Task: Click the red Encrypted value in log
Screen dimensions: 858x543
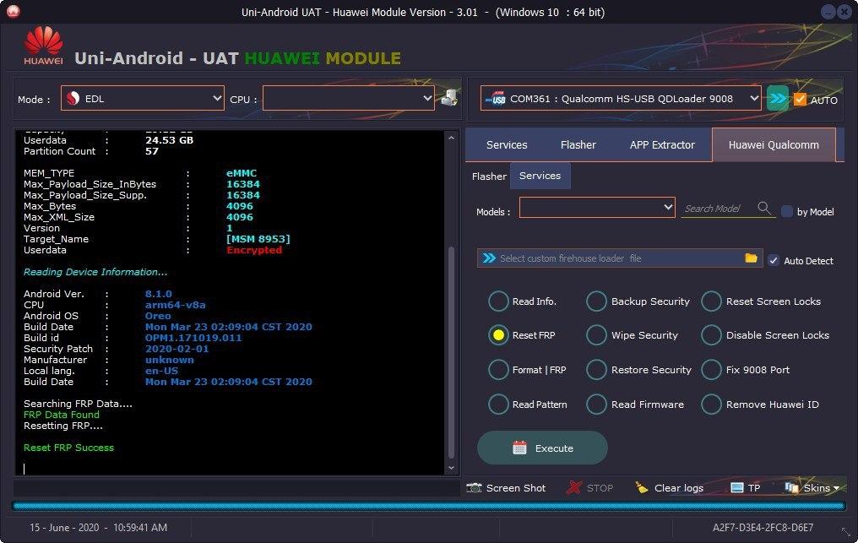Action: 254,250
